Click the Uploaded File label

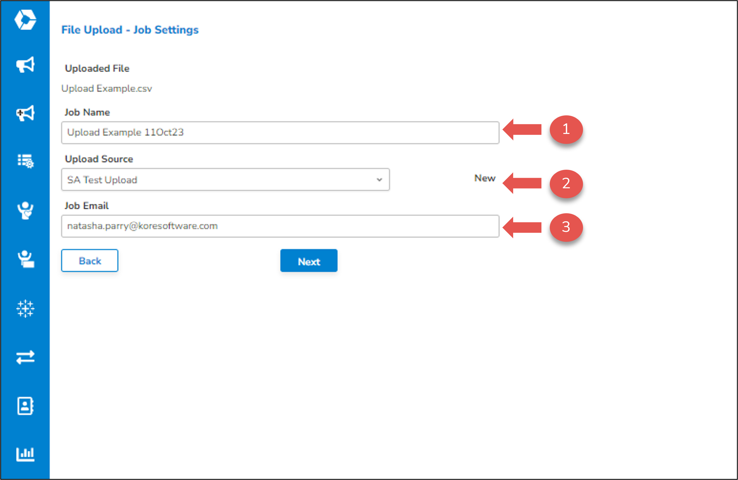[97, 68]
